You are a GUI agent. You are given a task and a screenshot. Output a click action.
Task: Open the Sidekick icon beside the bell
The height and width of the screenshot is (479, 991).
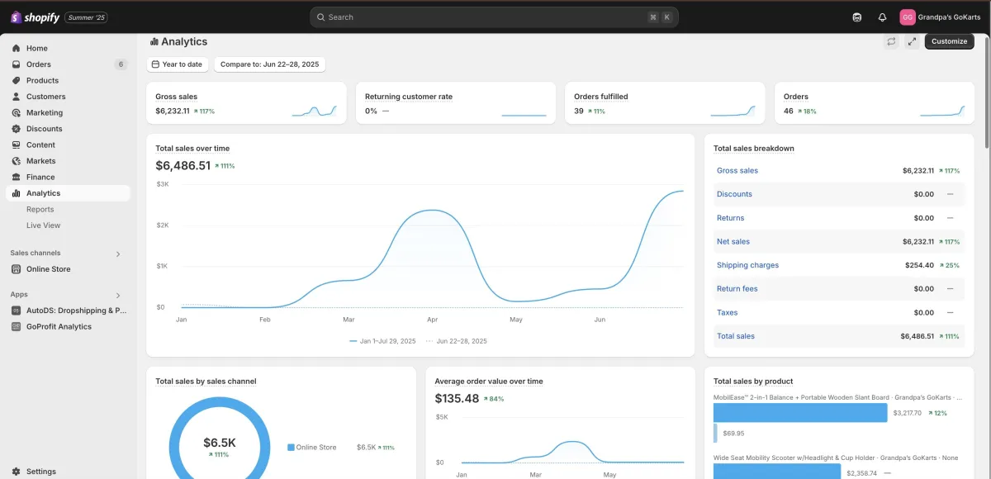(857, 17)
